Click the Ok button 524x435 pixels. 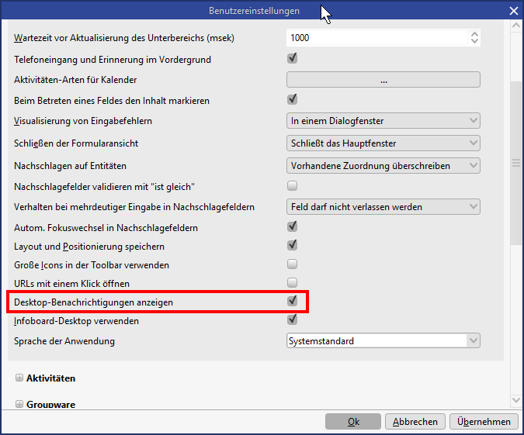click(x=353, y=422)
